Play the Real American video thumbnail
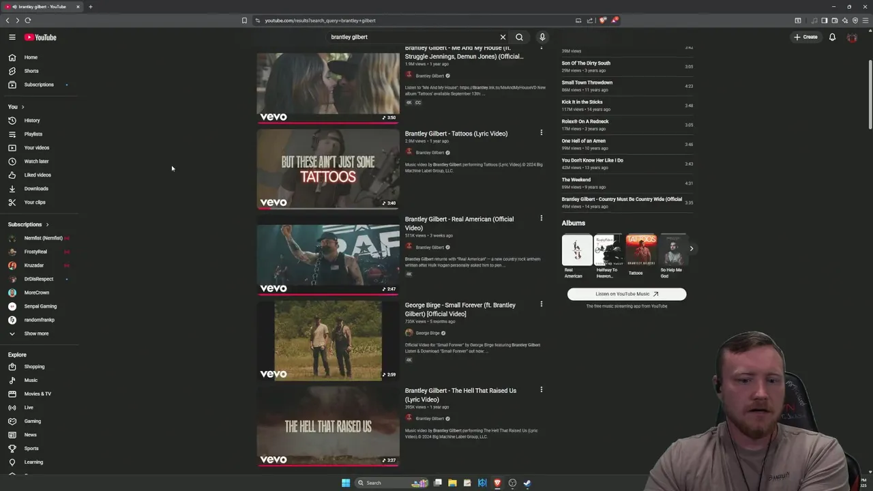 pyautogui.click(x=328, y=254)
